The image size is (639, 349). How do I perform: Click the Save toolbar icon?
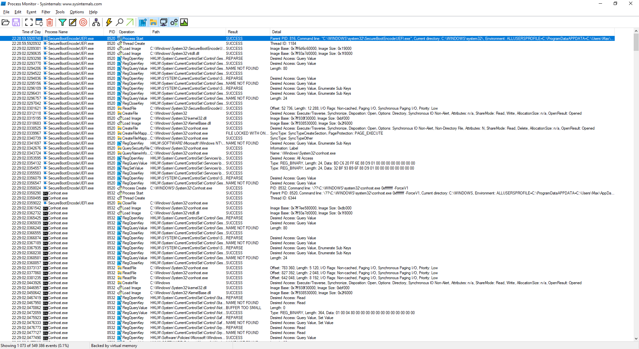[16, 22]
